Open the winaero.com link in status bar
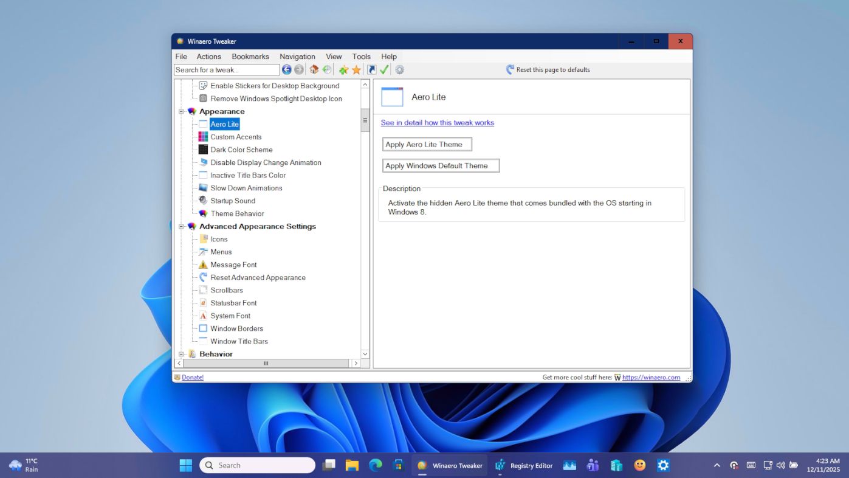 click(x=651, y=377)
